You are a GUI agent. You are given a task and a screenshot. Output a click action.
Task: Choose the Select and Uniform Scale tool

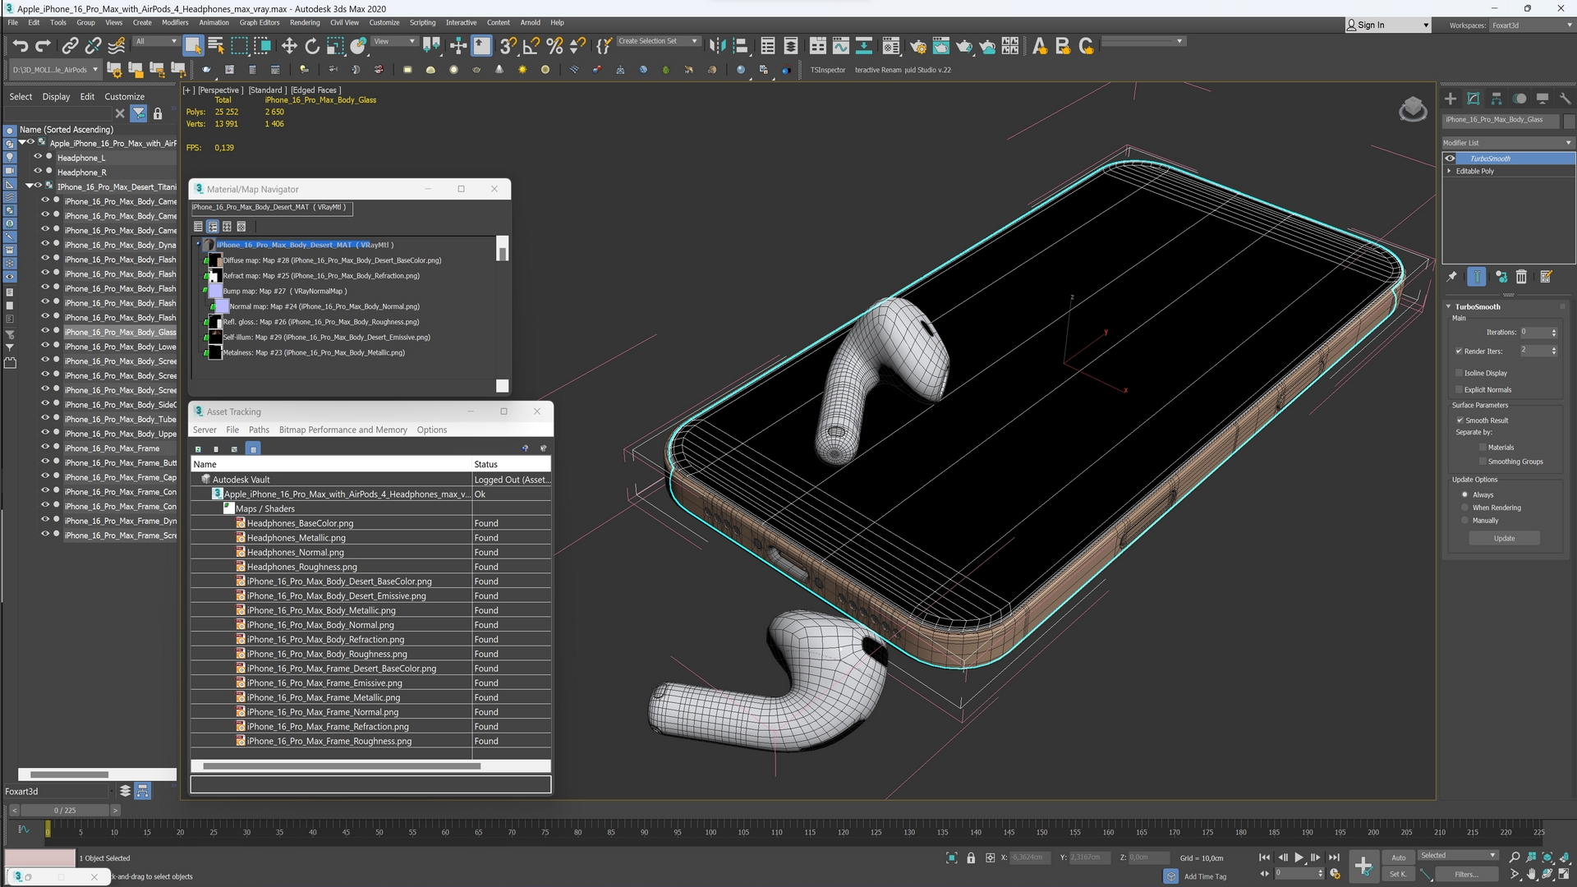[x=335, y=46]
